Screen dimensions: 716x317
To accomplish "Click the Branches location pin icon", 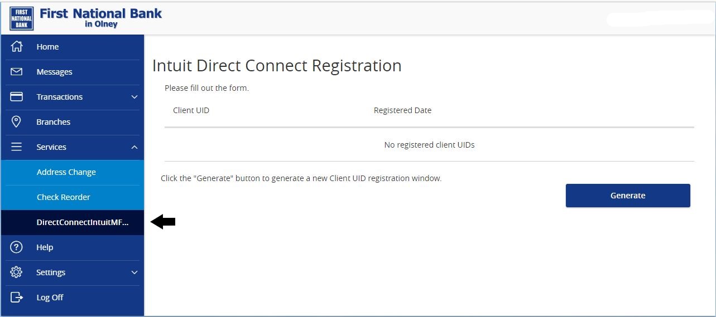I will [17, 122].
